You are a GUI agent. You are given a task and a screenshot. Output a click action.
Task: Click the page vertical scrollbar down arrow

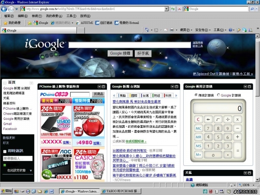[x=257, y=180]
